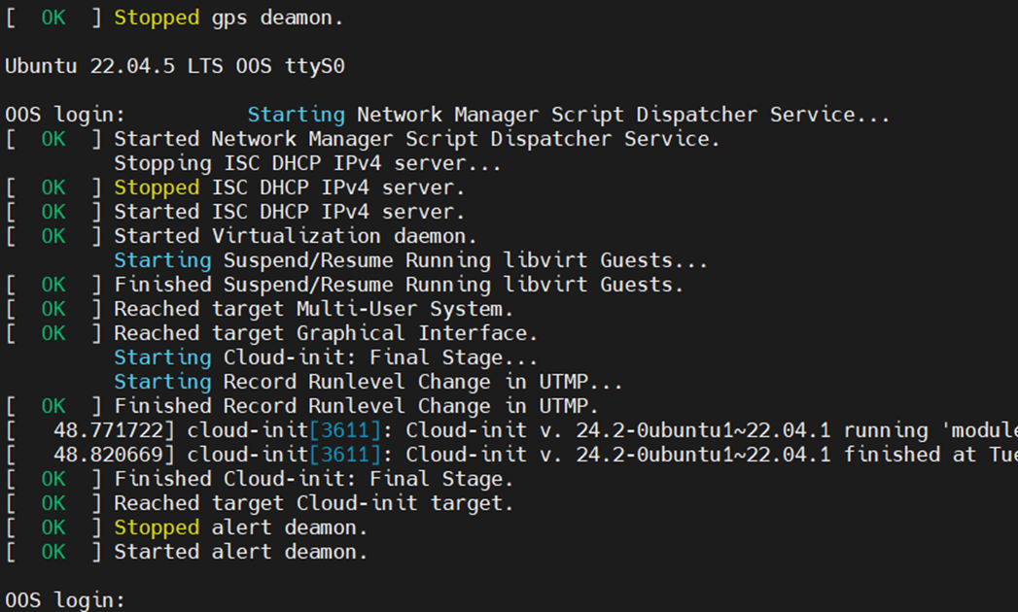Click the Starting Network Manager Script Dispatcher line
1018x612 pixels.
(x=568, y=115)
